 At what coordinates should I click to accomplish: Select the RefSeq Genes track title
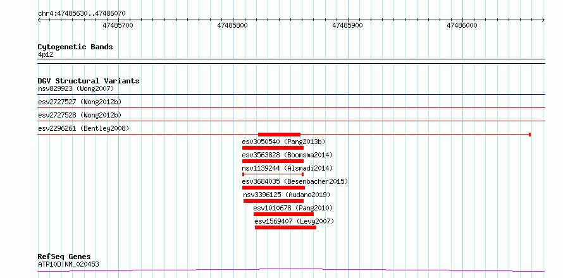pos(65,257)
